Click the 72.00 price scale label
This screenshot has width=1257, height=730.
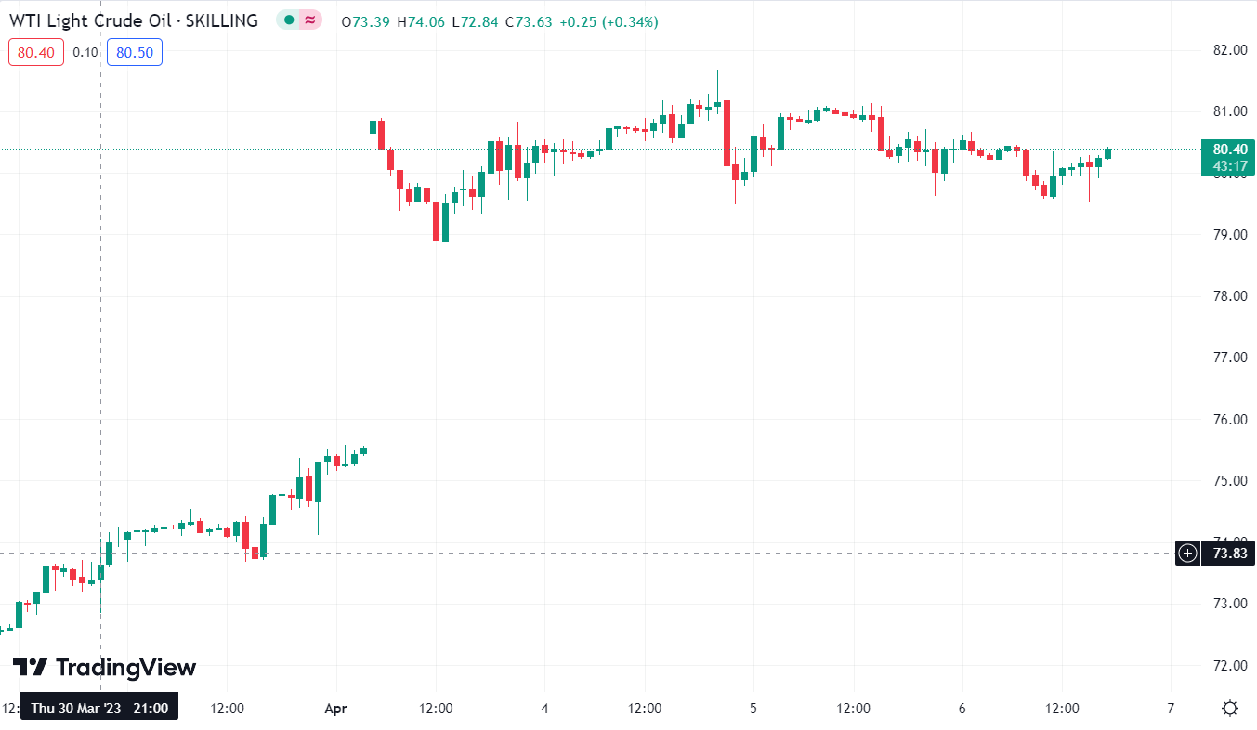tap(1227, 666)
